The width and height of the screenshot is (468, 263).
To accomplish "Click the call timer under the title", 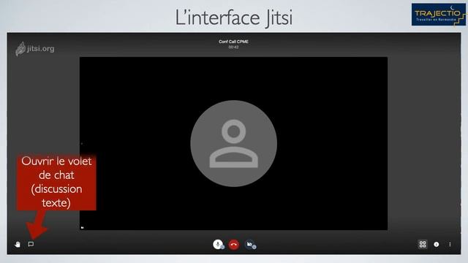I will 233,47.
